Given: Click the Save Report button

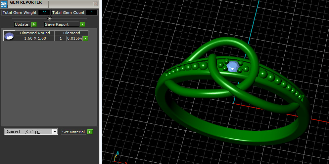Looking at the screenshot, I should pyautogui.click(x=62, y=24).
